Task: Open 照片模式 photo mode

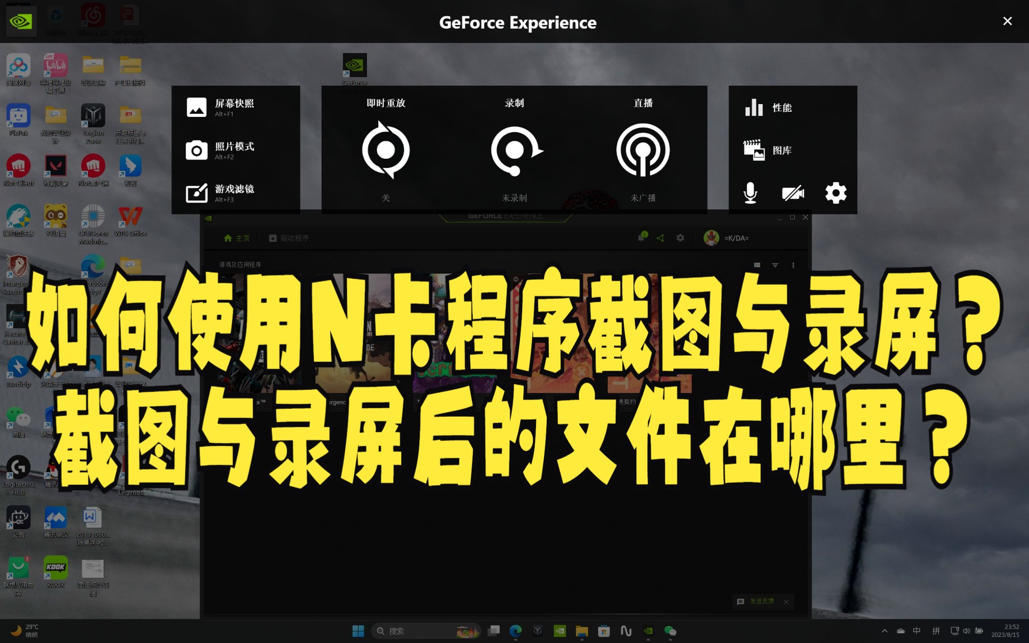Action: coord(220,150)
